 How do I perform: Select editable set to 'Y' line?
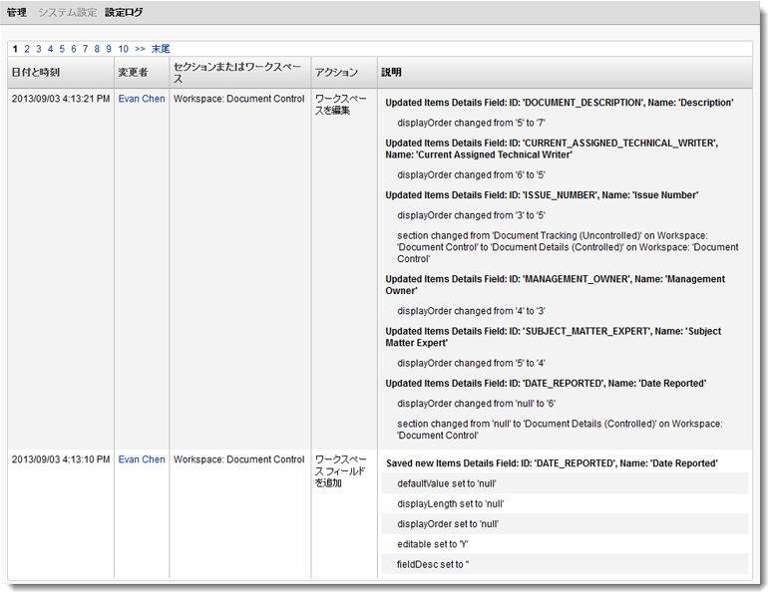565,544
